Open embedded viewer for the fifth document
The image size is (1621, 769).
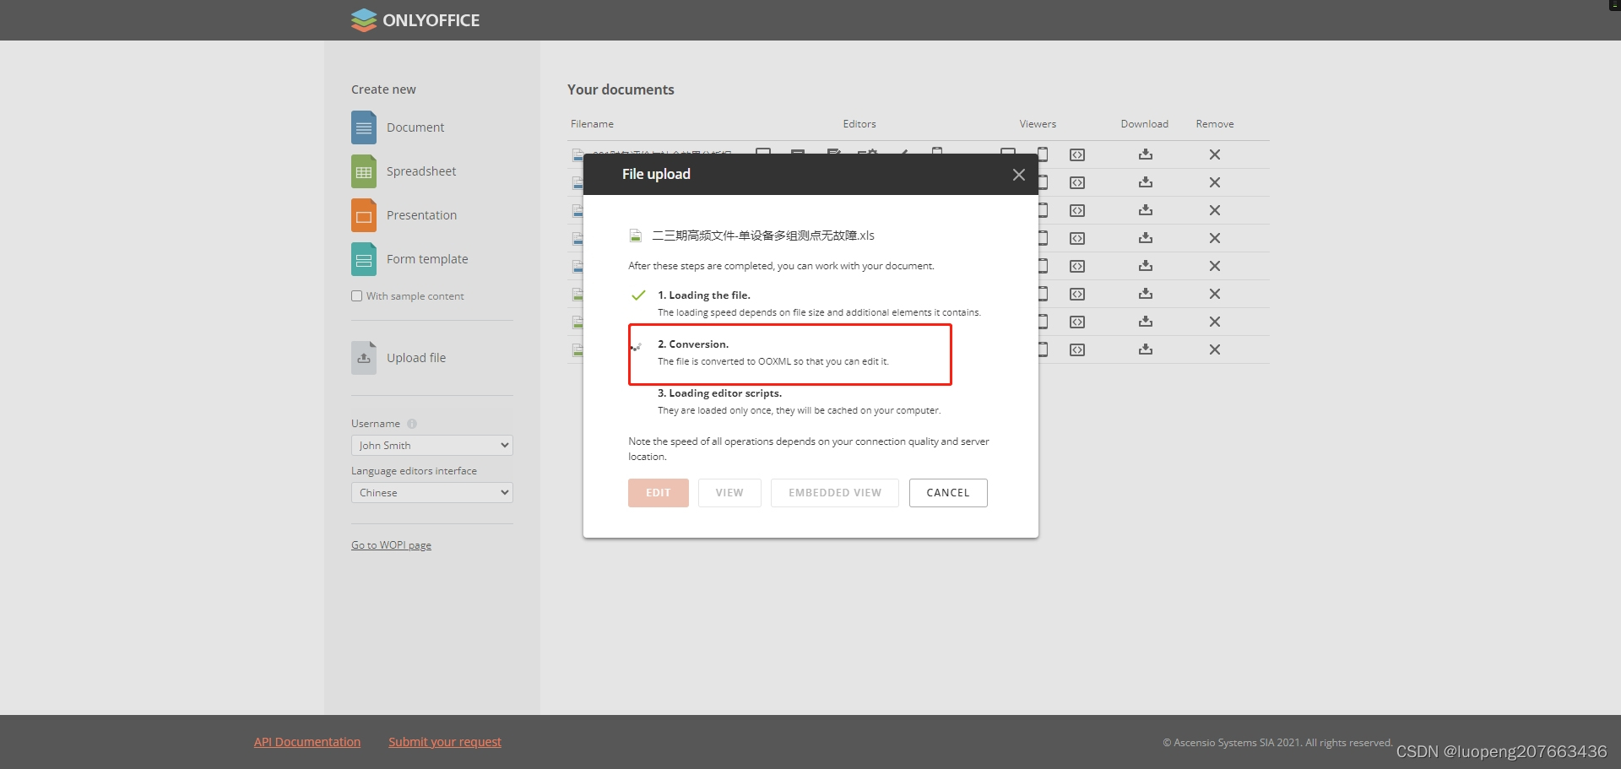pos(1077,267)
